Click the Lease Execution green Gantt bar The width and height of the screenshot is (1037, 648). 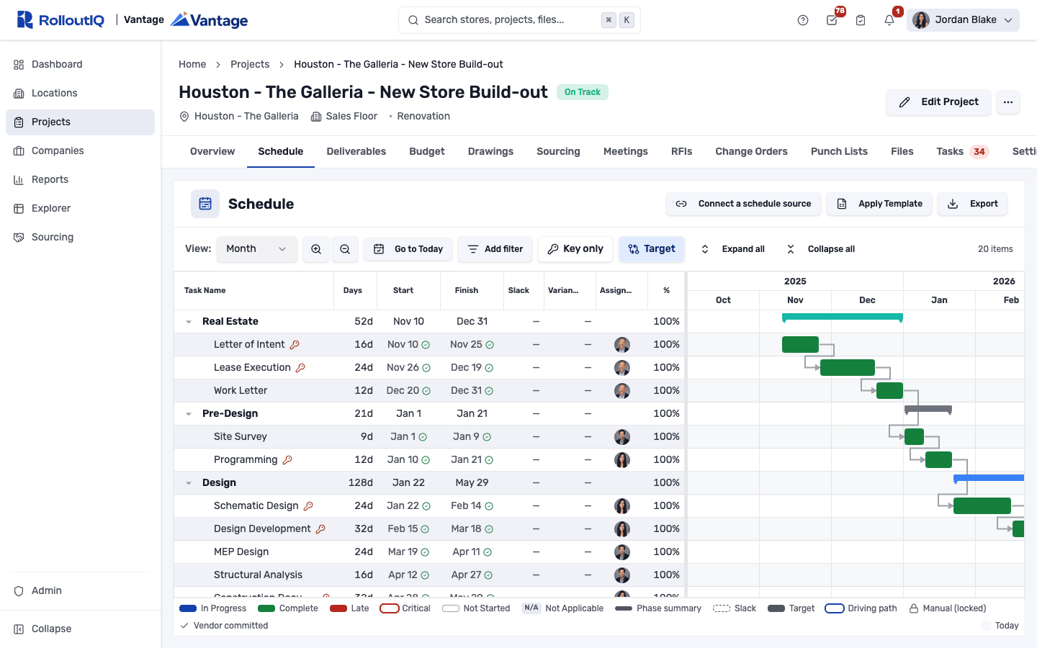click(x=848, y=368)
